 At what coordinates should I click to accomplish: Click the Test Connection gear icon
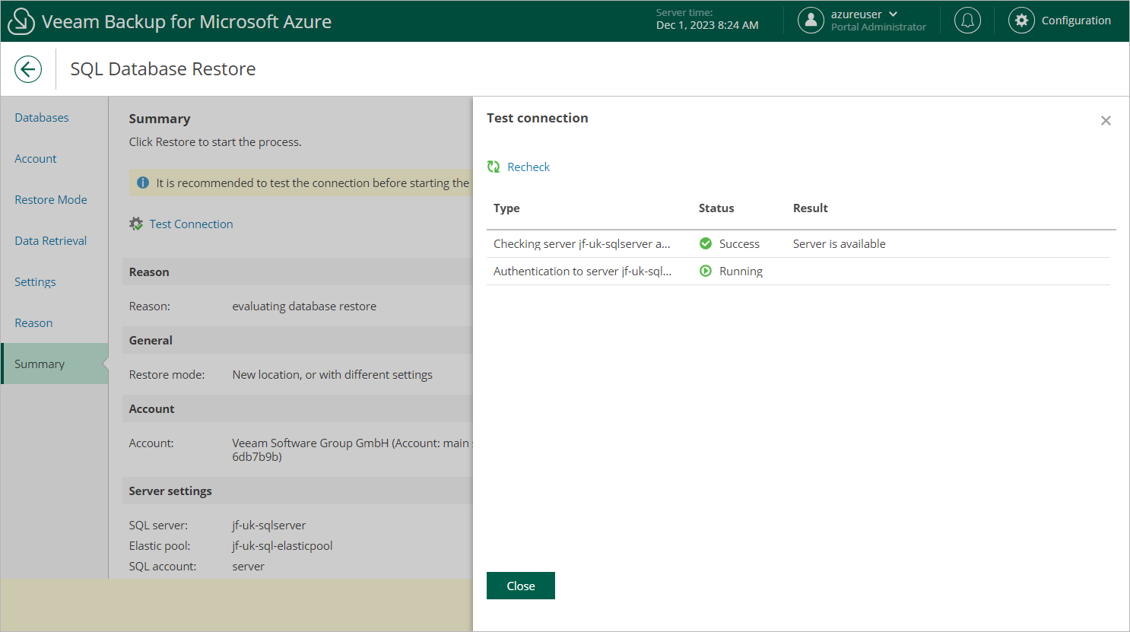coord(136,224)
